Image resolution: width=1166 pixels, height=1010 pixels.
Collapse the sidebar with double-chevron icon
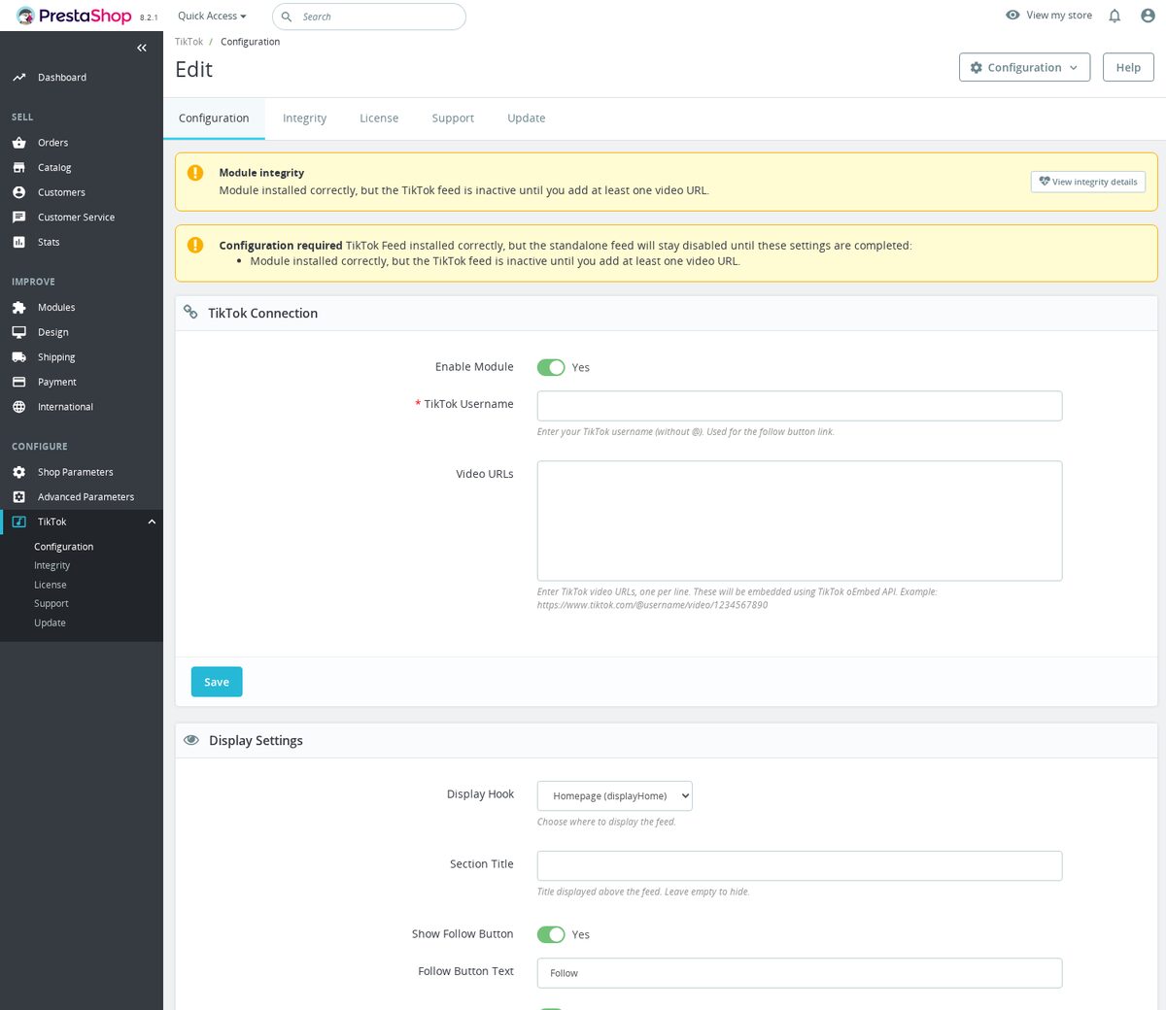(x=142, y=48)
